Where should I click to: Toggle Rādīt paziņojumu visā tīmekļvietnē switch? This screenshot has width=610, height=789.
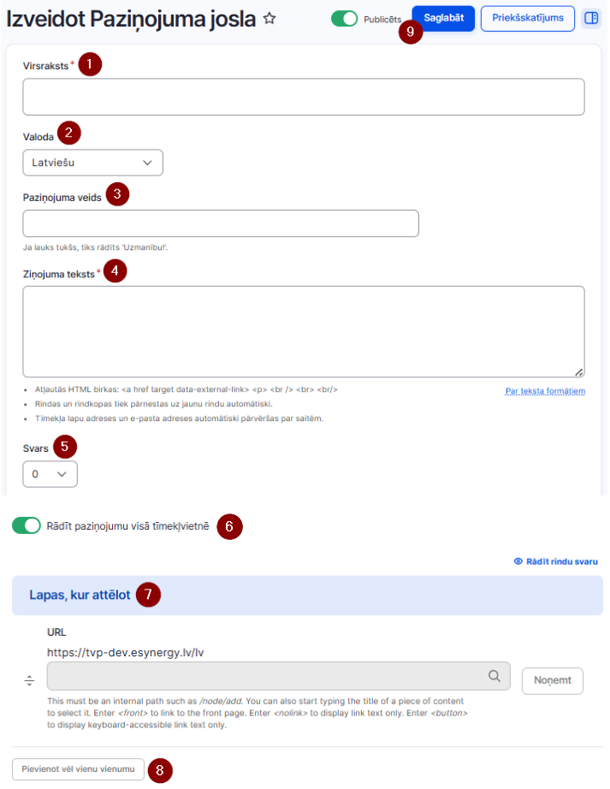pyautogui.click(x=27, y=525)
